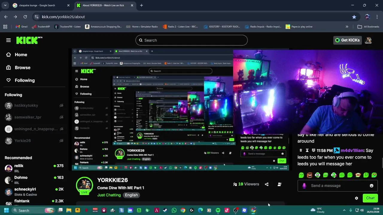
Task: Click the moderator hammer badge in chat
Action: tap(337, 150)
